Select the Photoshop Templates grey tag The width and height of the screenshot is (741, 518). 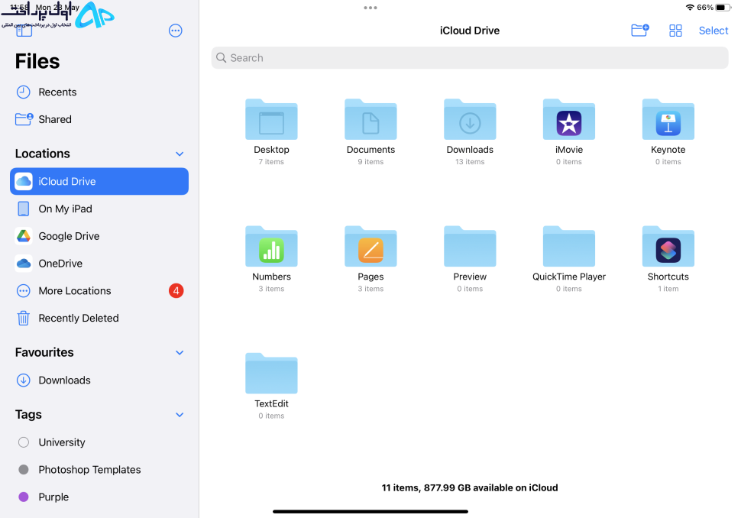(99, 471)
